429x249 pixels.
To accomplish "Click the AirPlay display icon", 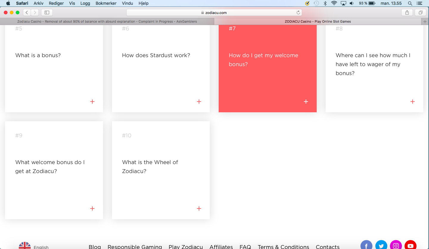I will coord(343,3).
